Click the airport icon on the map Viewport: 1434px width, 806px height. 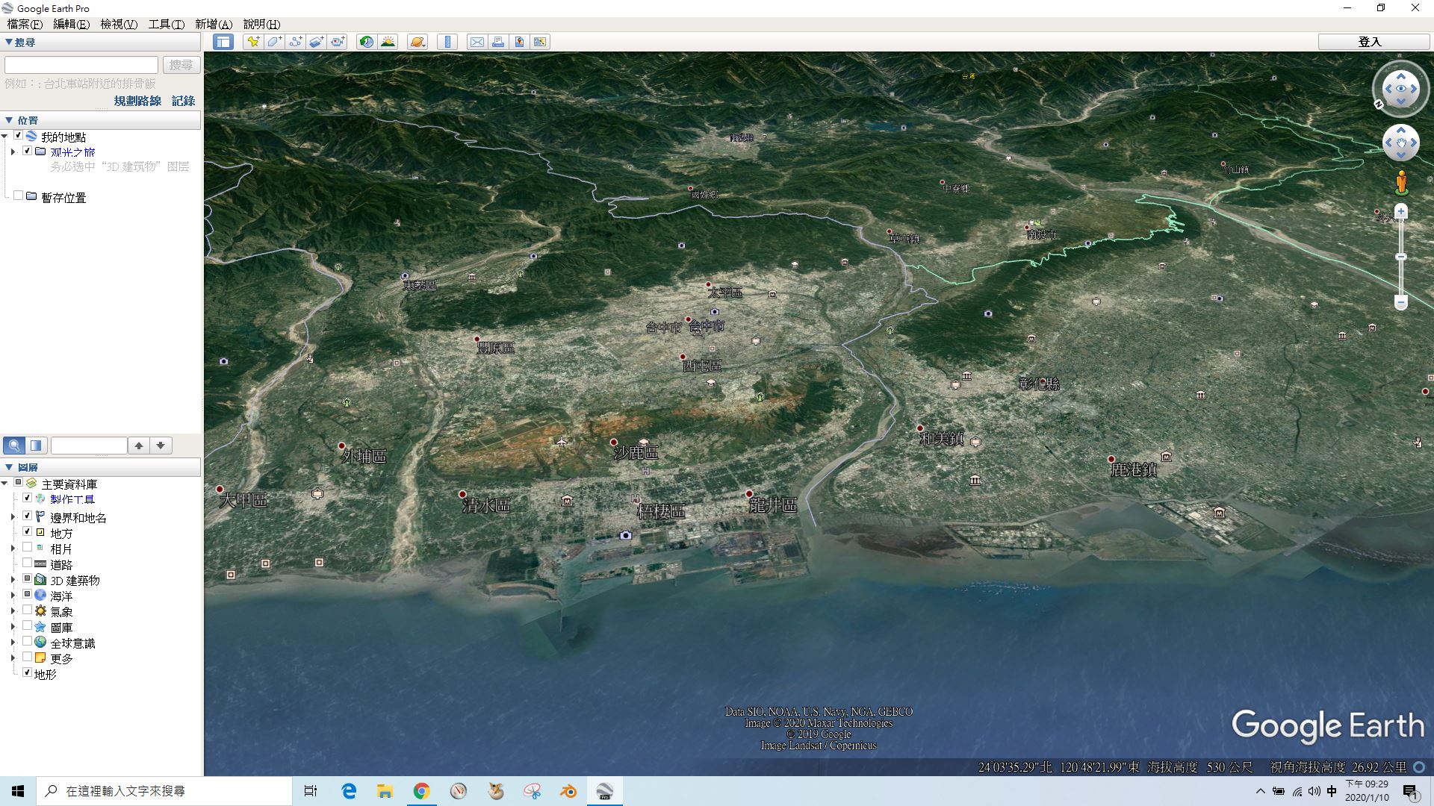pos(562,442)
